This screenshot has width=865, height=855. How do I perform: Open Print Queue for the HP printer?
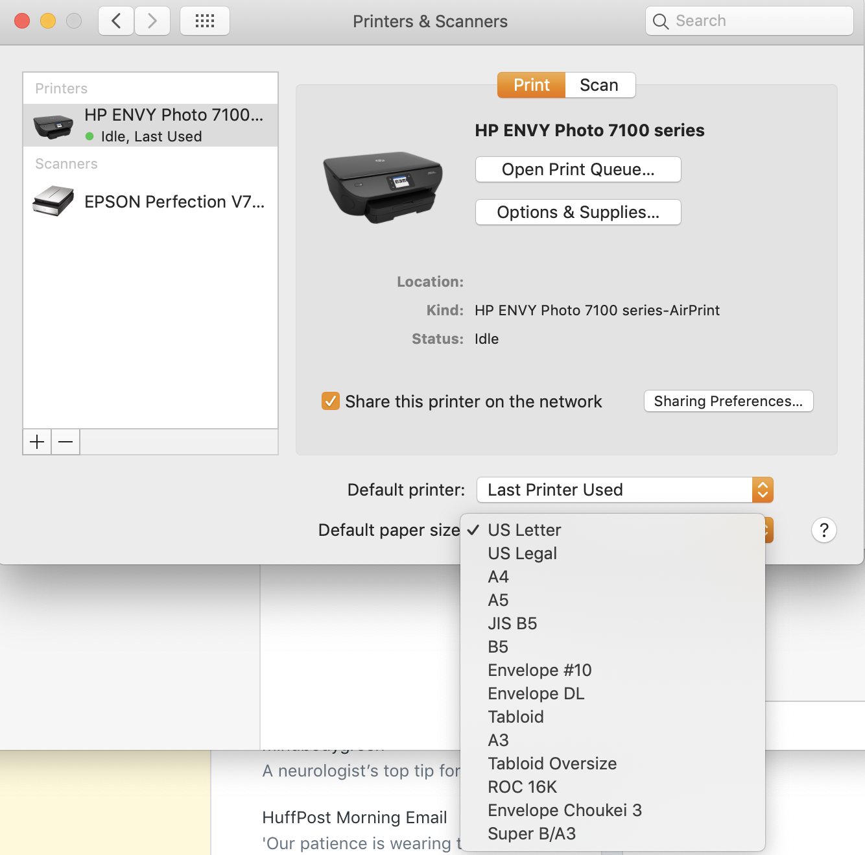(x=577, y=169)
